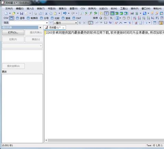This screenshot has width=164, height=149.
Task: Switch to semicolon separated mode (分号)
Action: pos(44,18)
